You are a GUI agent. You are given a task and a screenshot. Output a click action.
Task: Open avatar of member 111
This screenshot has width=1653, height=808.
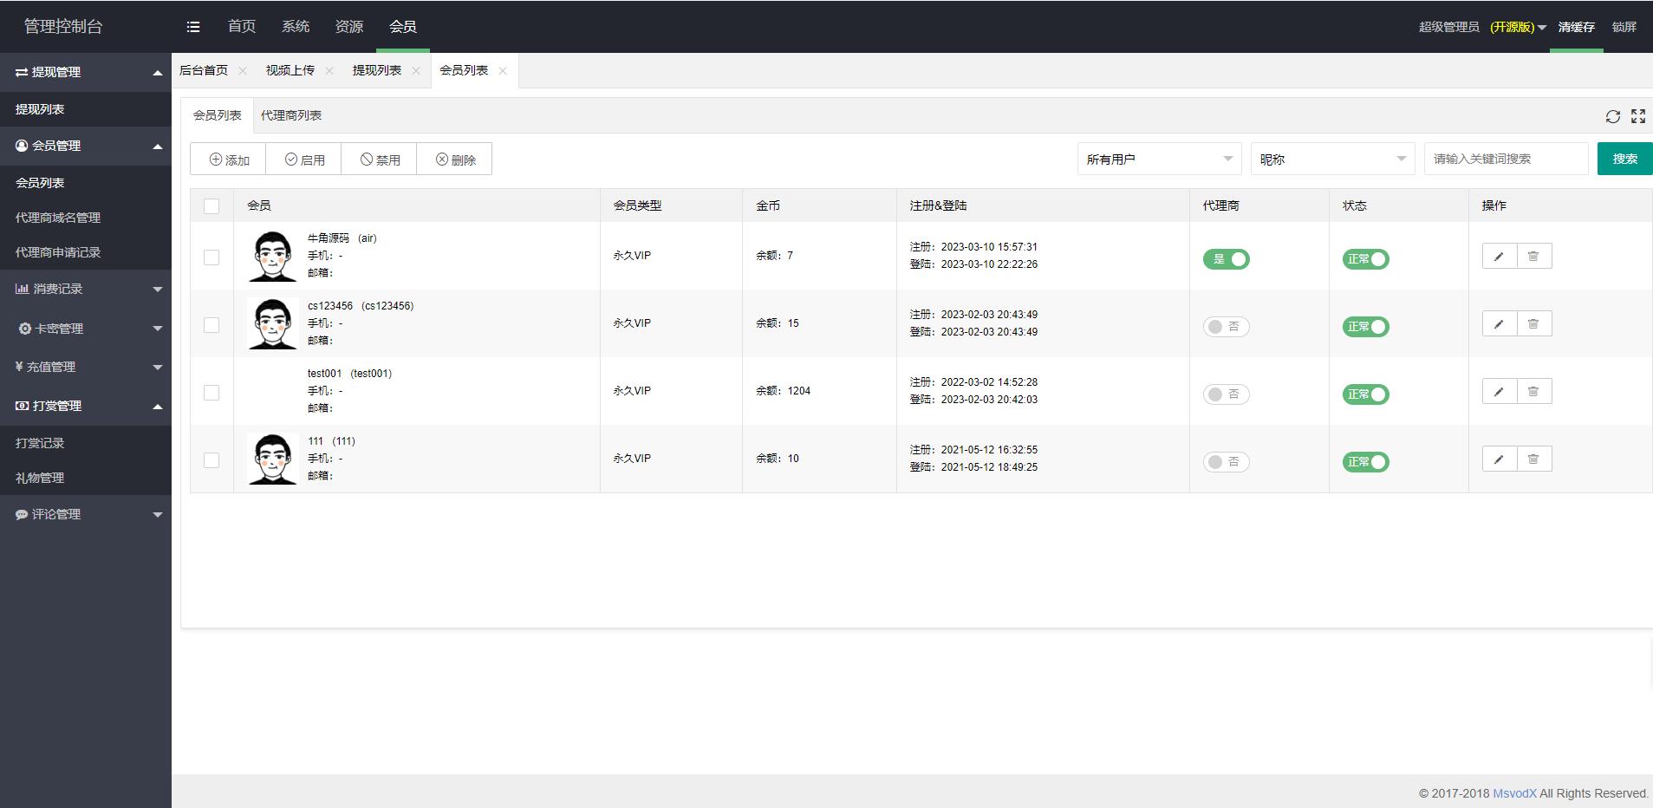click(x=272, y=459)
